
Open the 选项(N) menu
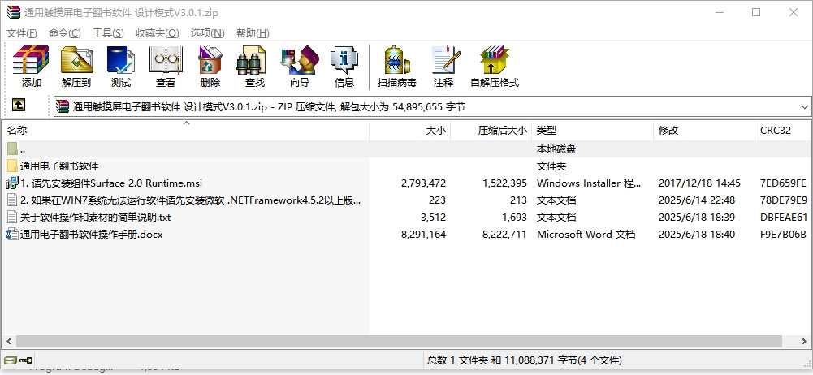click(x=207, y=33)
